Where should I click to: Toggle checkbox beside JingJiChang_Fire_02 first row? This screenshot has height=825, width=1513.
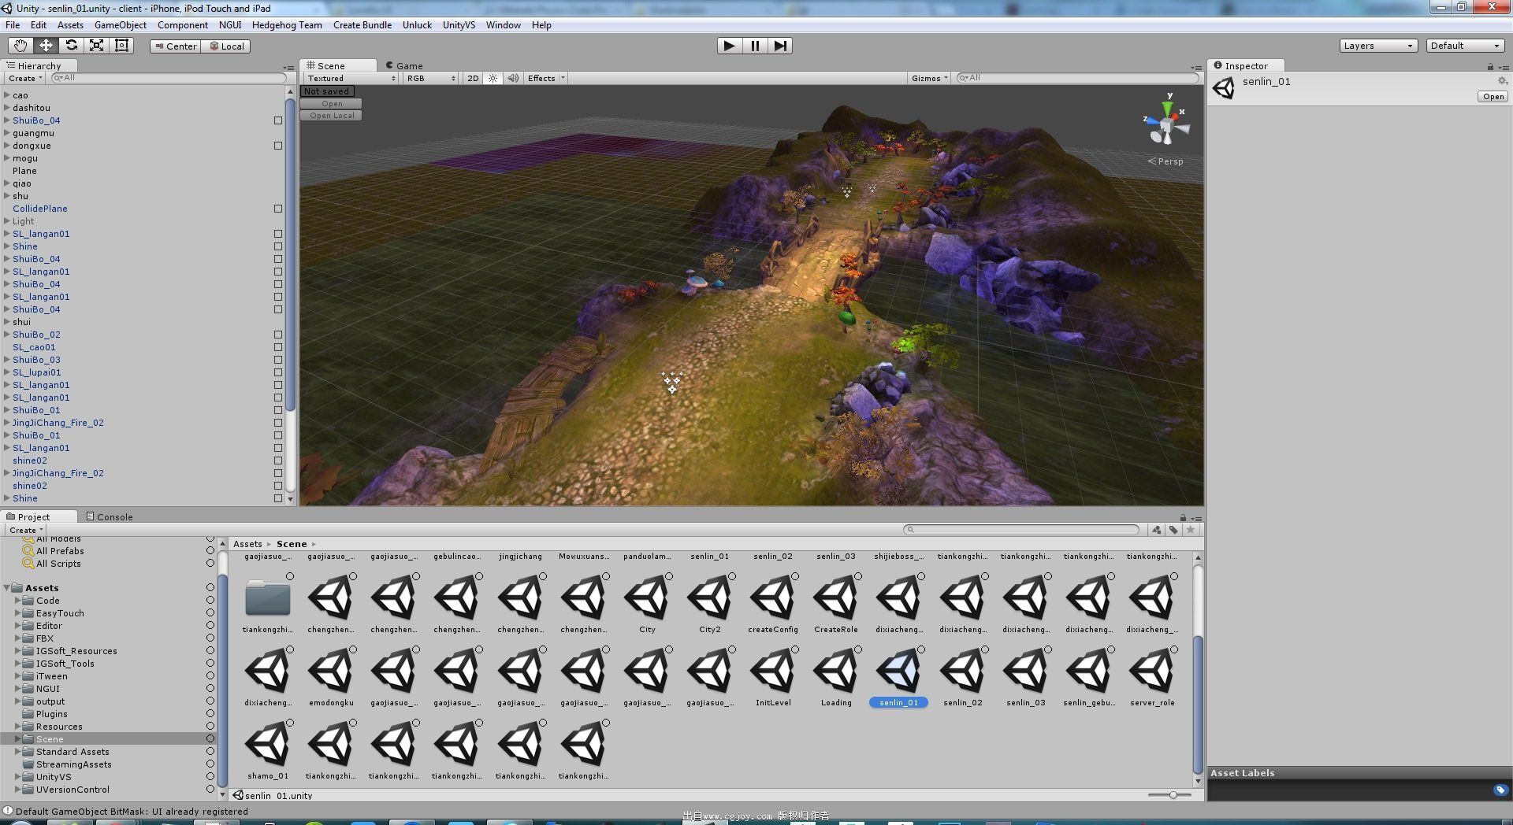pos(278,423)
